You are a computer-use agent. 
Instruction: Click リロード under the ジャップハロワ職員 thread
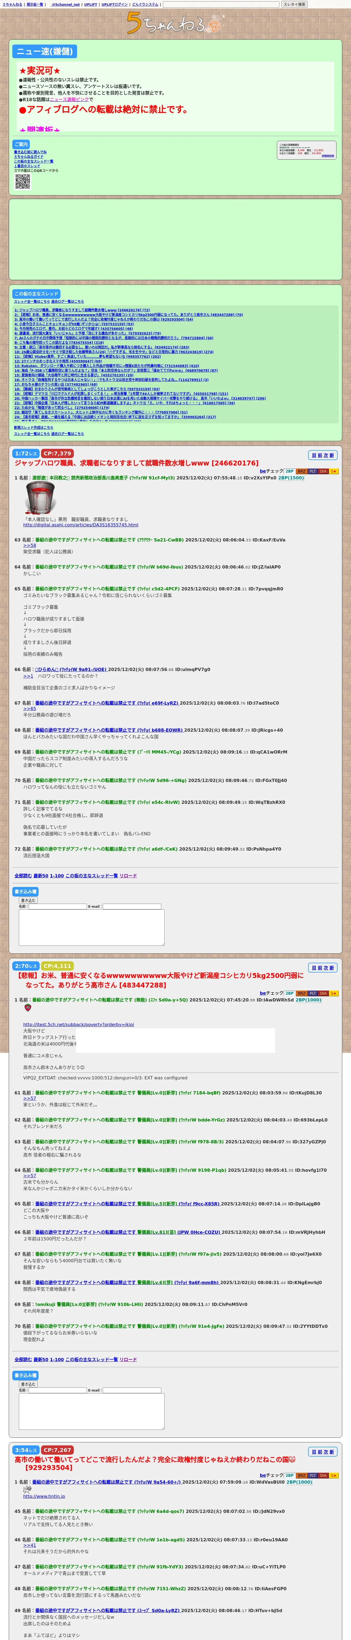[x=128, y=876]
